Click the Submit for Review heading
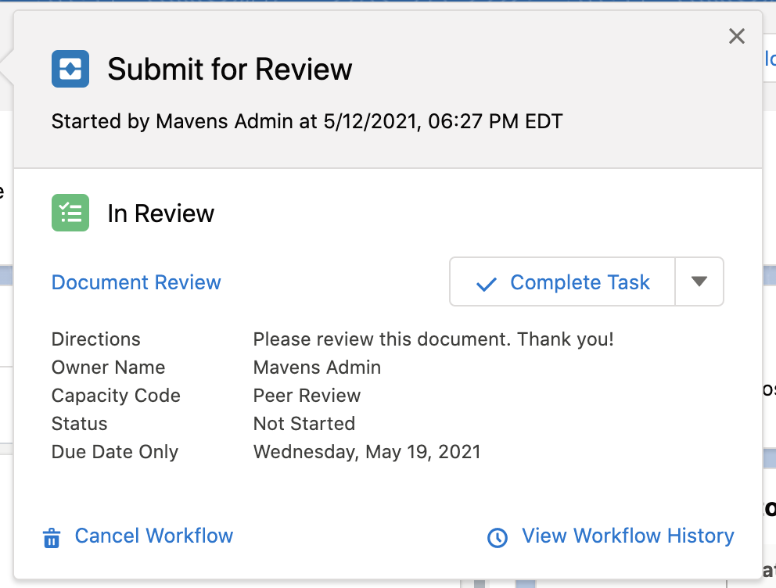Viewport: 776px width, 588px height. (230, 70)
